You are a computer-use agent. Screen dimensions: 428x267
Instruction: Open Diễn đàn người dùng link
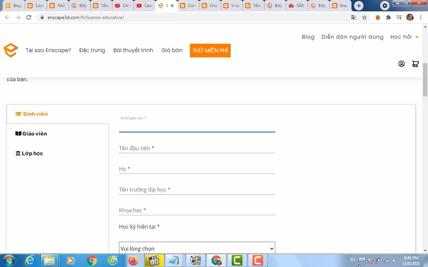pyautogui.click(x=352, y=37)
